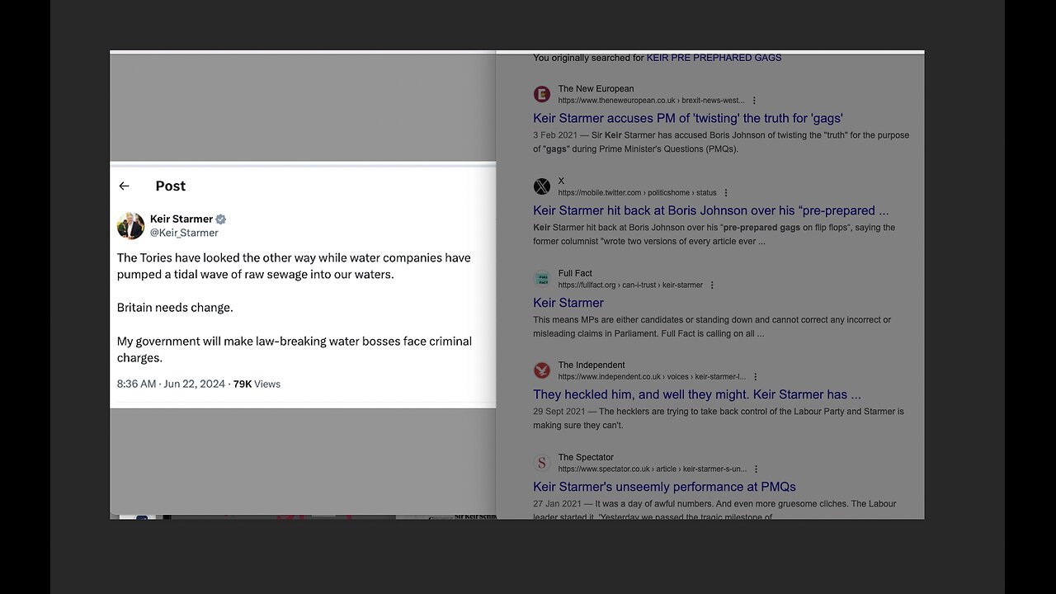Open more options for The Spectator result
The height and width of the screenshot is (594, 1056).
756,469
